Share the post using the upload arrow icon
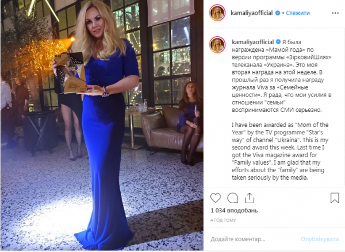 (x=250, y=198)
